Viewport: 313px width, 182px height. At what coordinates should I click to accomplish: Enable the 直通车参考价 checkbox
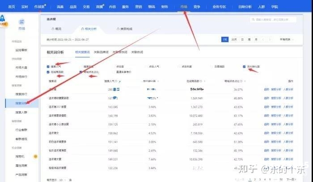pyautogui.click(x=114, y=72)
